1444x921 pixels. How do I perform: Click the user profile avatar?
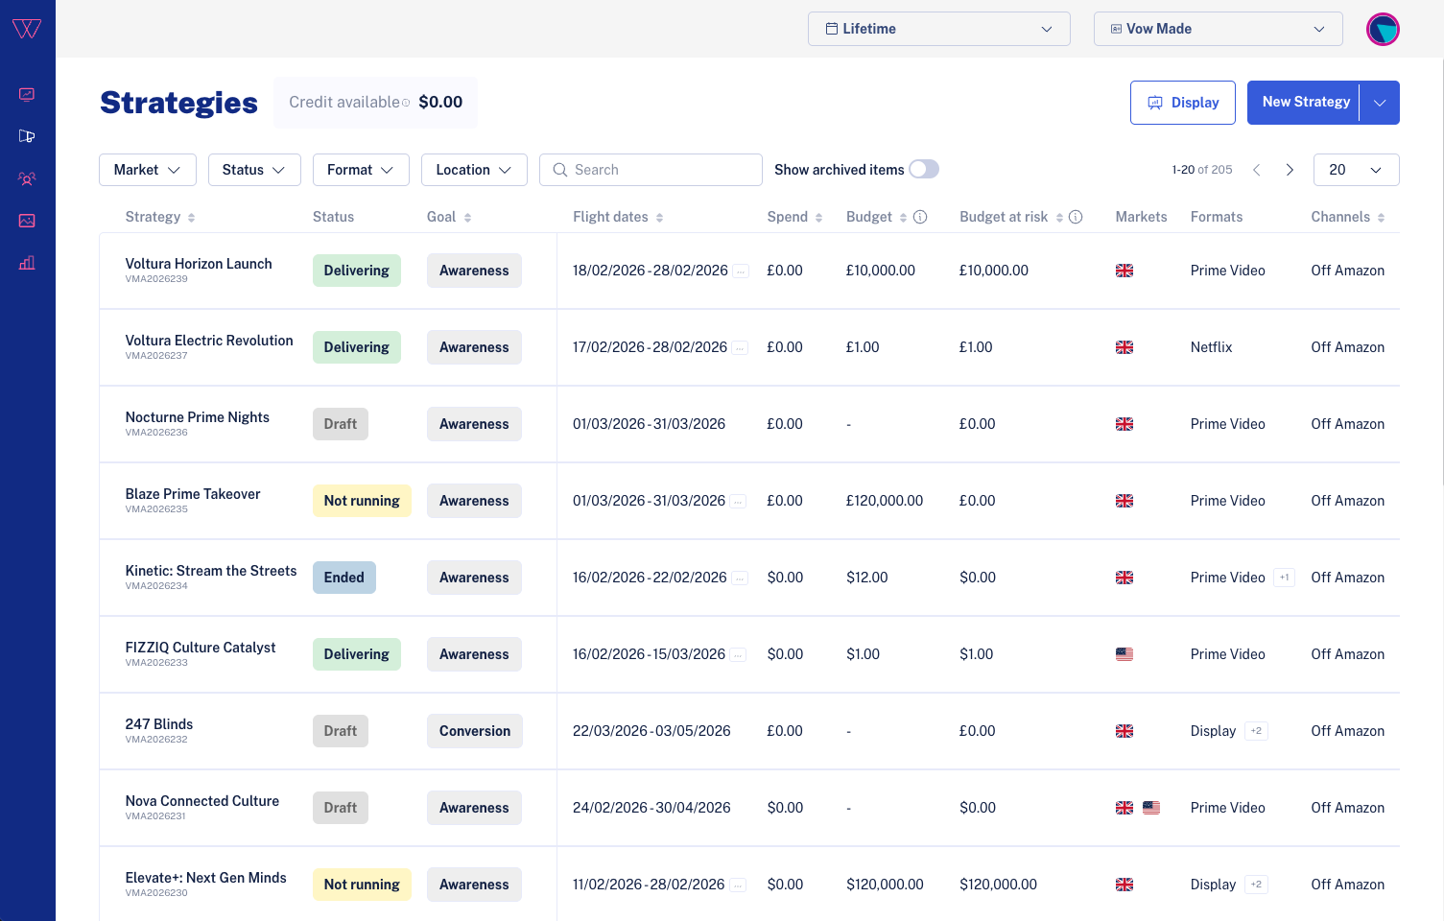tap(1383, 30)
